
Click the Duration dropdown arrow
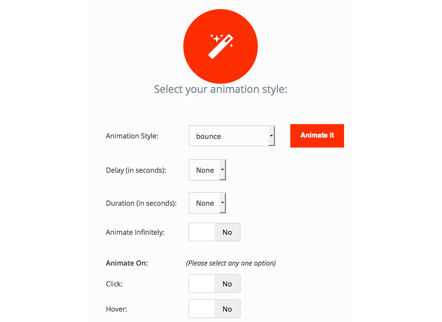click(x=222, y=203)
